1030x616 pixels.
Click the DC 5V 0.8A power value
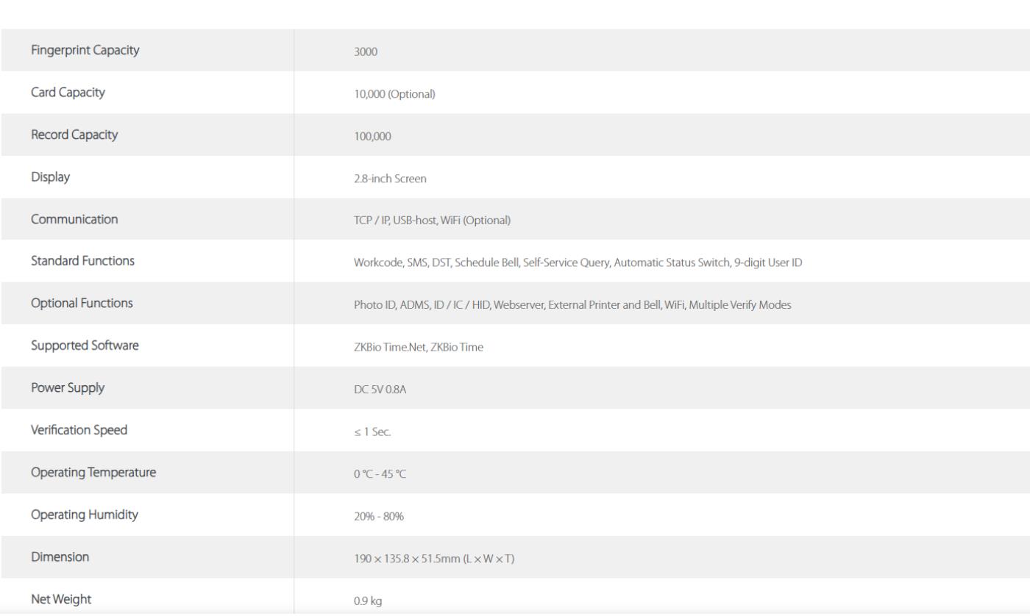click(380, 390)
